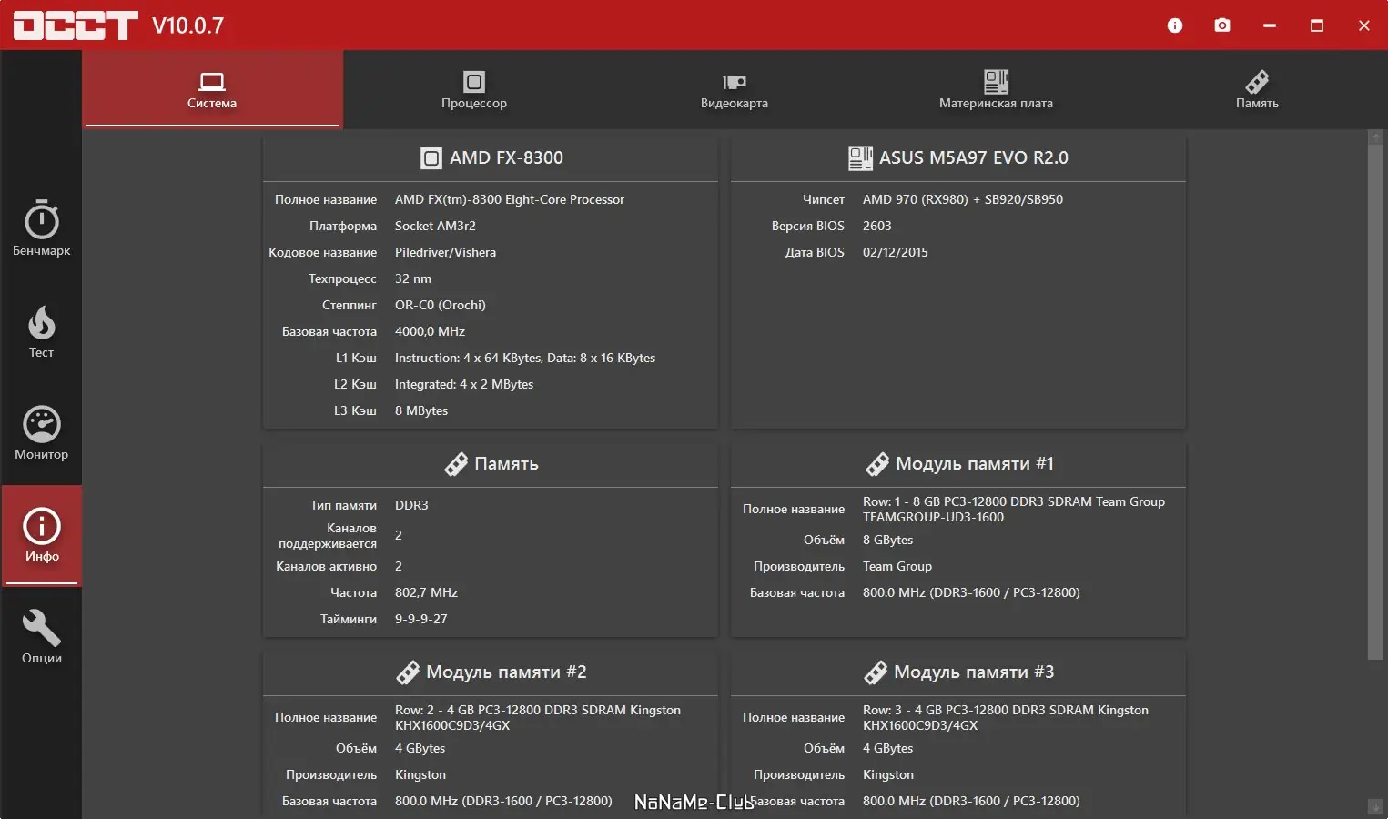Close the OCCT window

tap(1364, 25)
